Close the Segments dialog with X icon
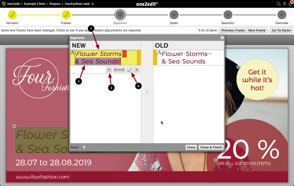 pos(222,38)
